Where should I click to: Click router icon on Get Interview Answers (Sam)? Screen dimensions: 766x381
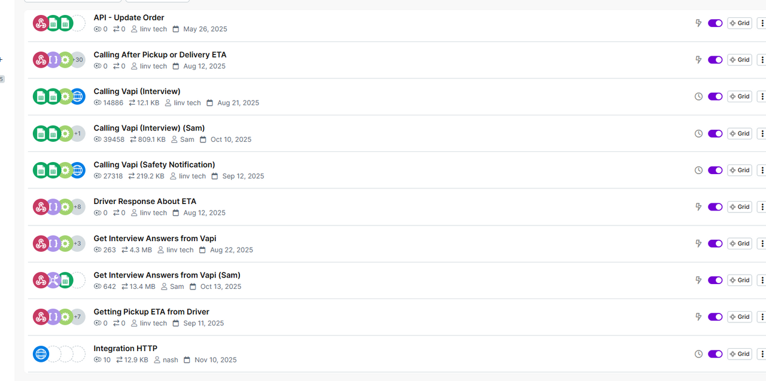(53, 280)
